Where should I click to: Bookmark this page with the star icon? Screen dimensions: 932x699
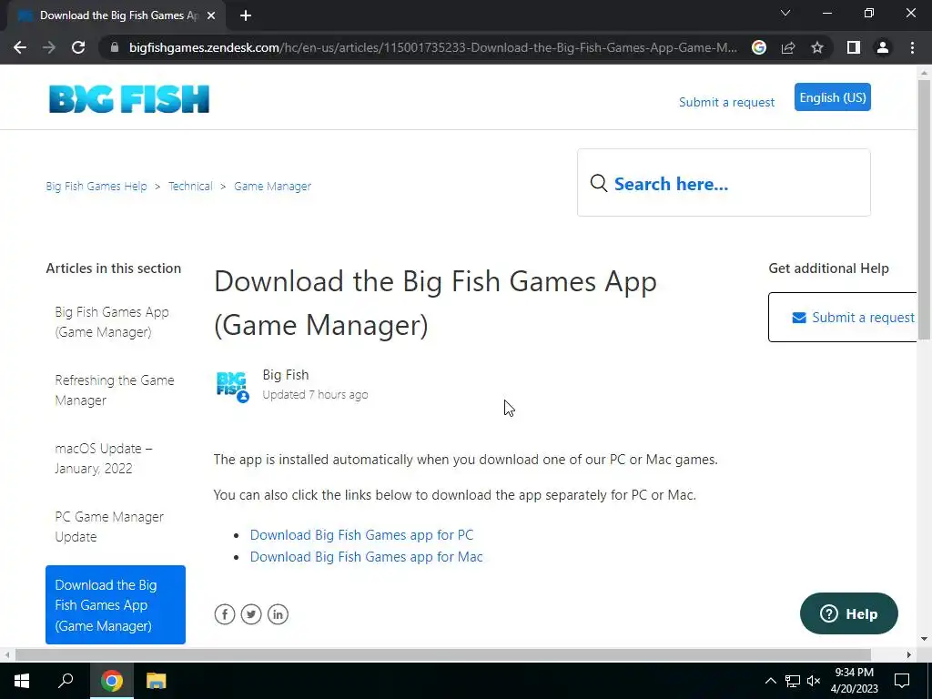[817, 47]
